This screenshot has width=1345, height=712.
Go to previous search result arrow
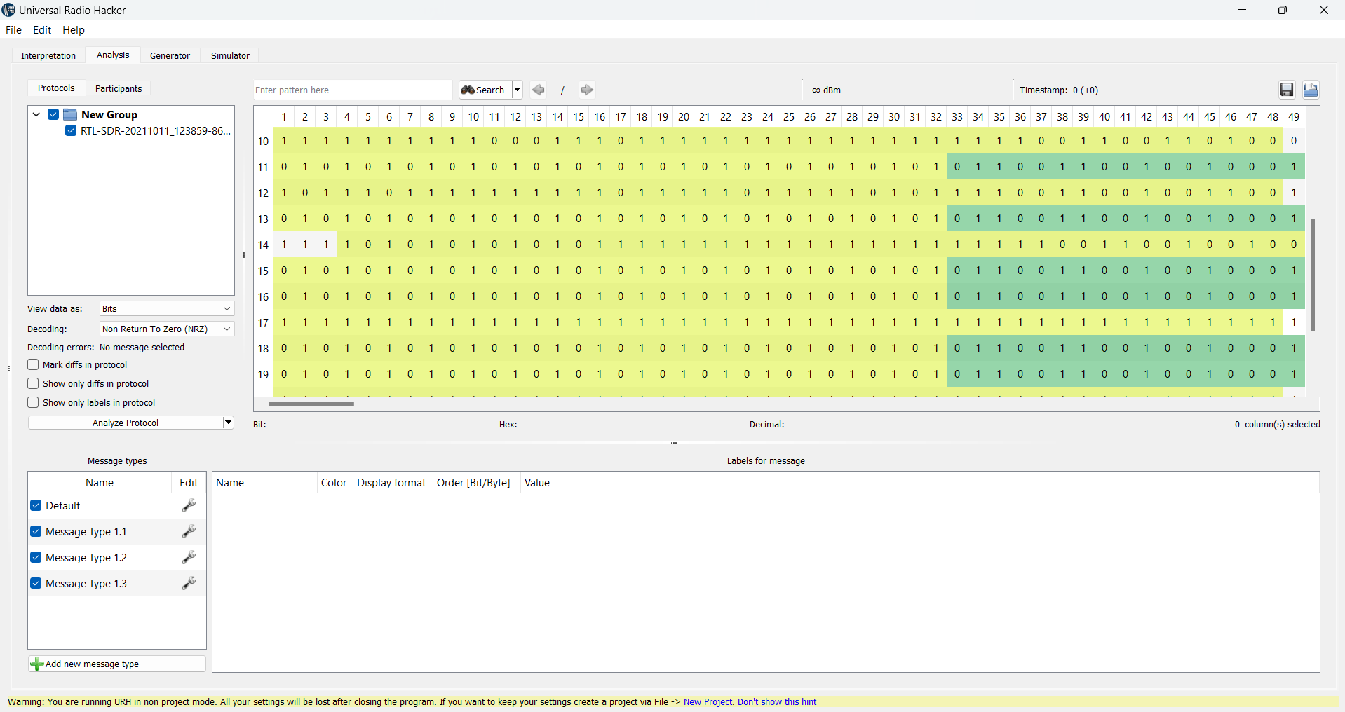[539, 90]
